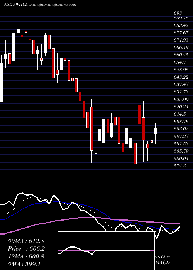Image resolution: width=193 pixels, height=270 pixels.
Task: Click the 654.7 price level label
Action: tap(180, 62)
